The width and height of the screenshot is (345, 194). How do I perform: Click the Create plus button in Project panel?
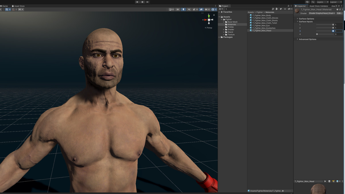(221, 9)
